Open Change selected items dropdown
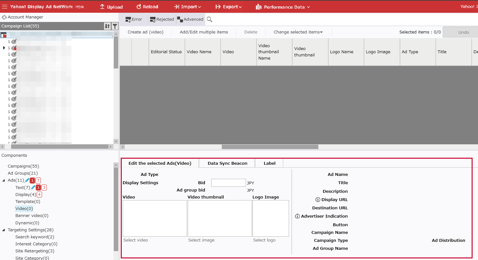This screenshot has width=478, height=260. pyautogui.click(x=298, y=32)
